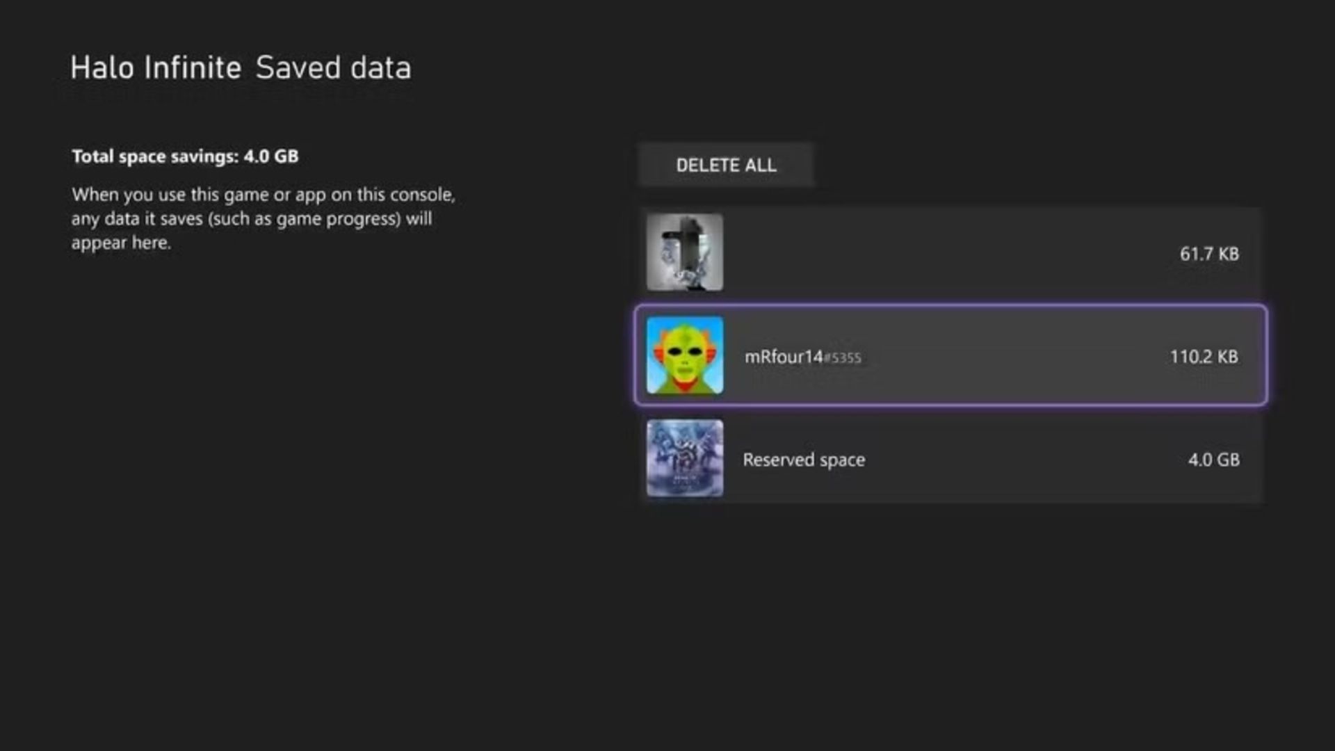The image size is (1335, 751).
Task: Click the #5355 gamertag suffix
Action: point(843,358)
